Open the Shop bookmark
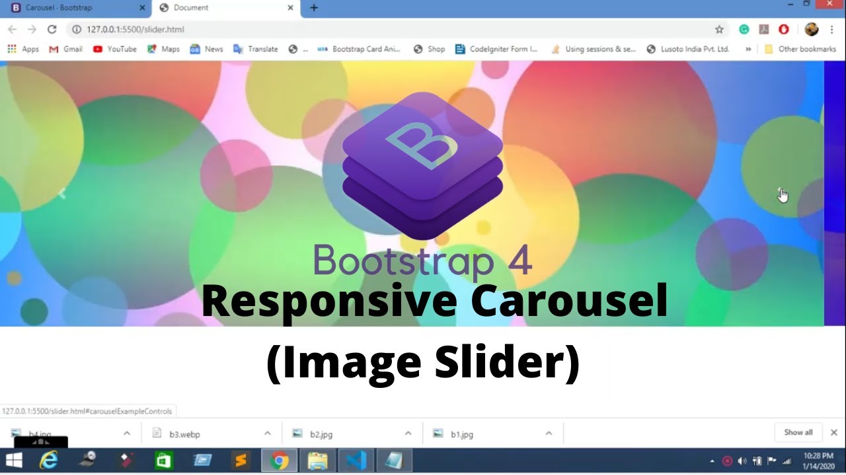Screen dimensions: 846x475 pyautogui.click(x=429, y=49)
